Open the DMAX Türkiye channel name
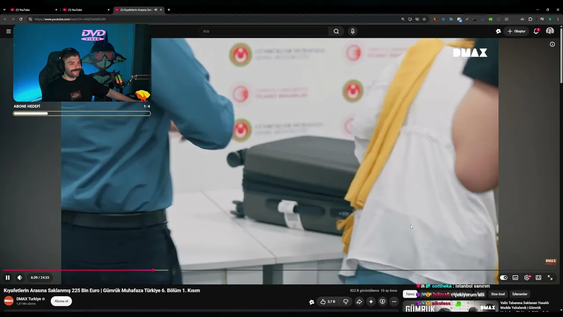Image resolution: width=563 pixels, height=317 pixels. pos(29,299)
